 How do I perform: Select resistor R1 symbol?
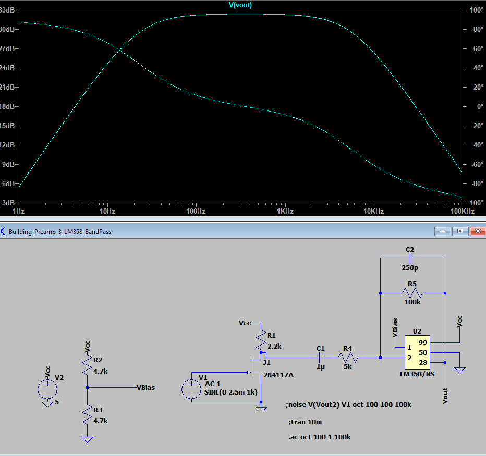(261, 340)
